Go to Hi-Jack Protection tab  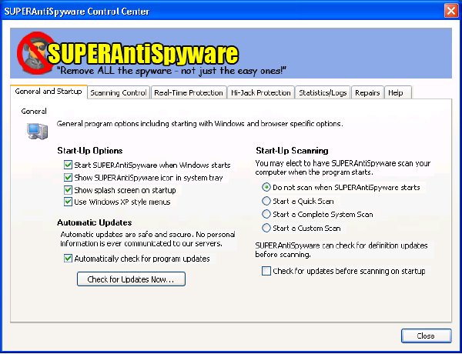coord(261,93)
